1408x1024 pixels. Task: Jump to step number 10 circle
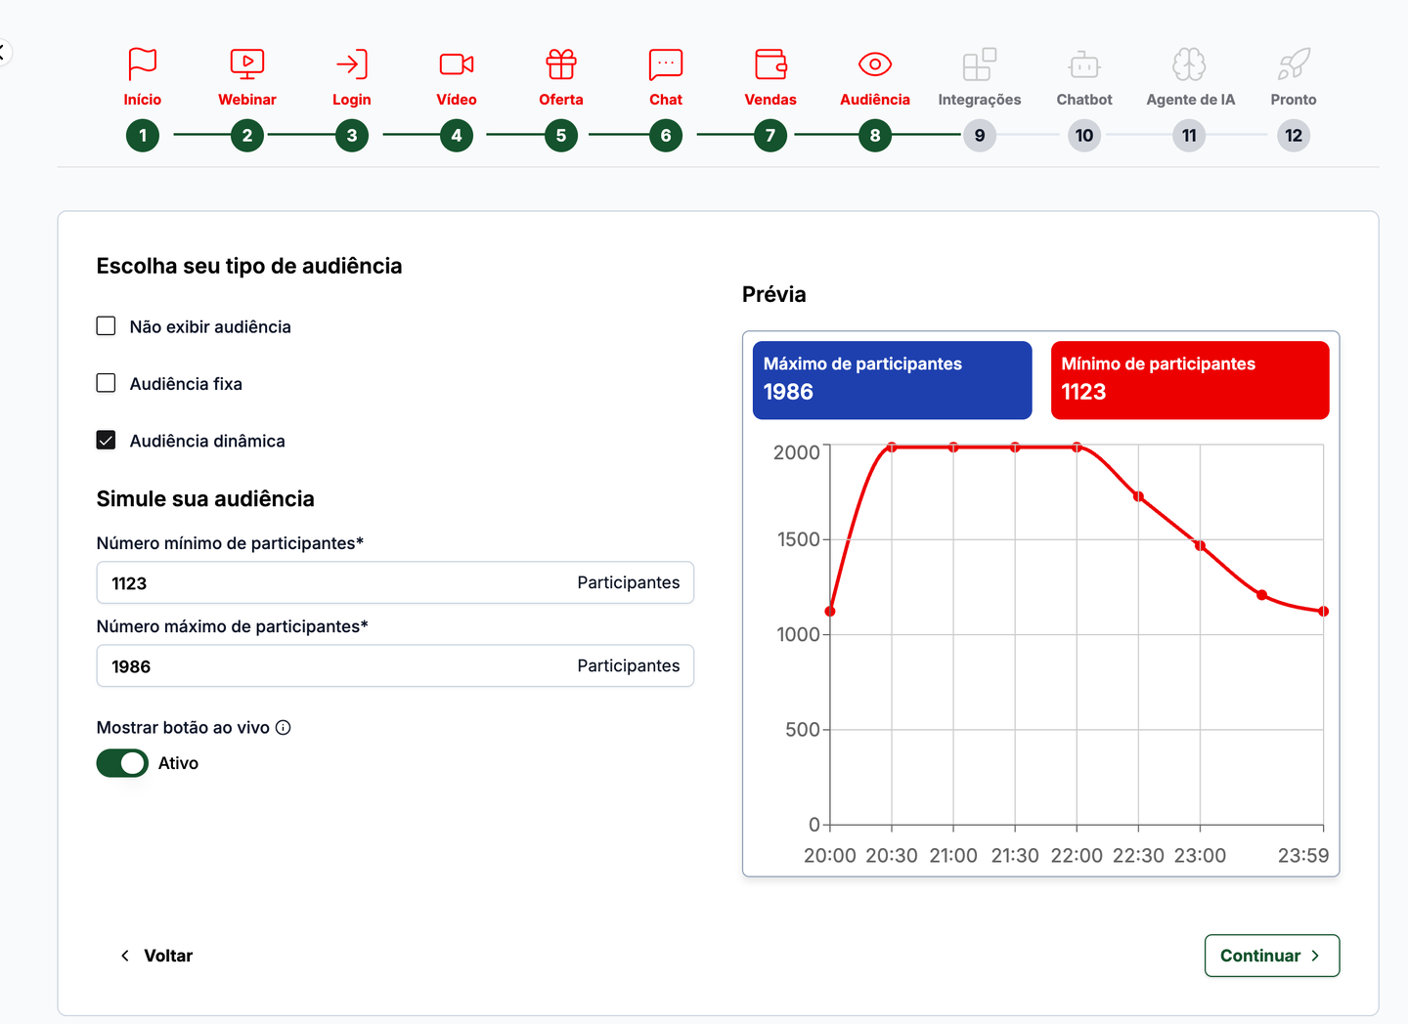[1084, 136]
